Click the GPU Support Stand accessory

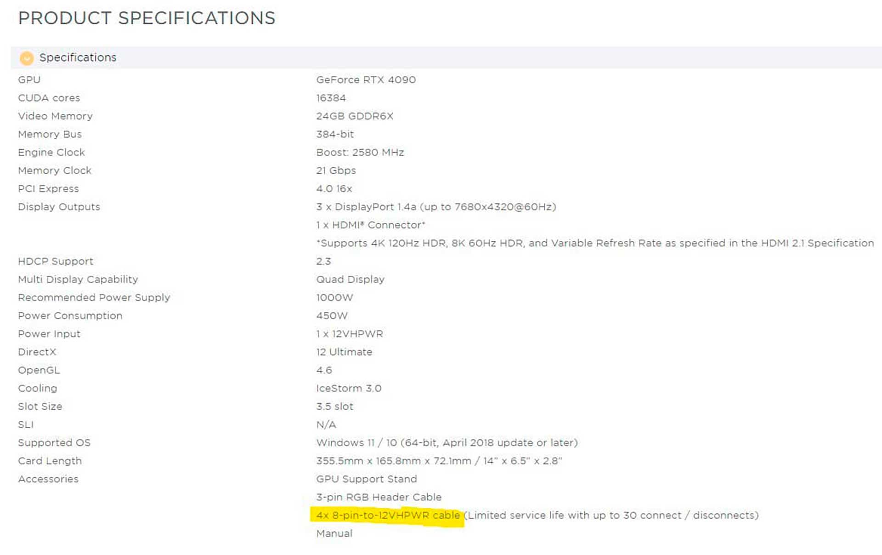366,479
